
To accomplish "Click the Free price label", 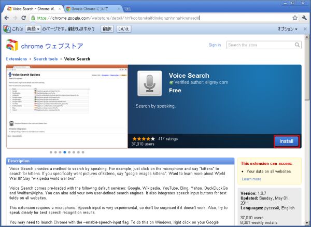I will pyautogui.click(x=175, y=90).
